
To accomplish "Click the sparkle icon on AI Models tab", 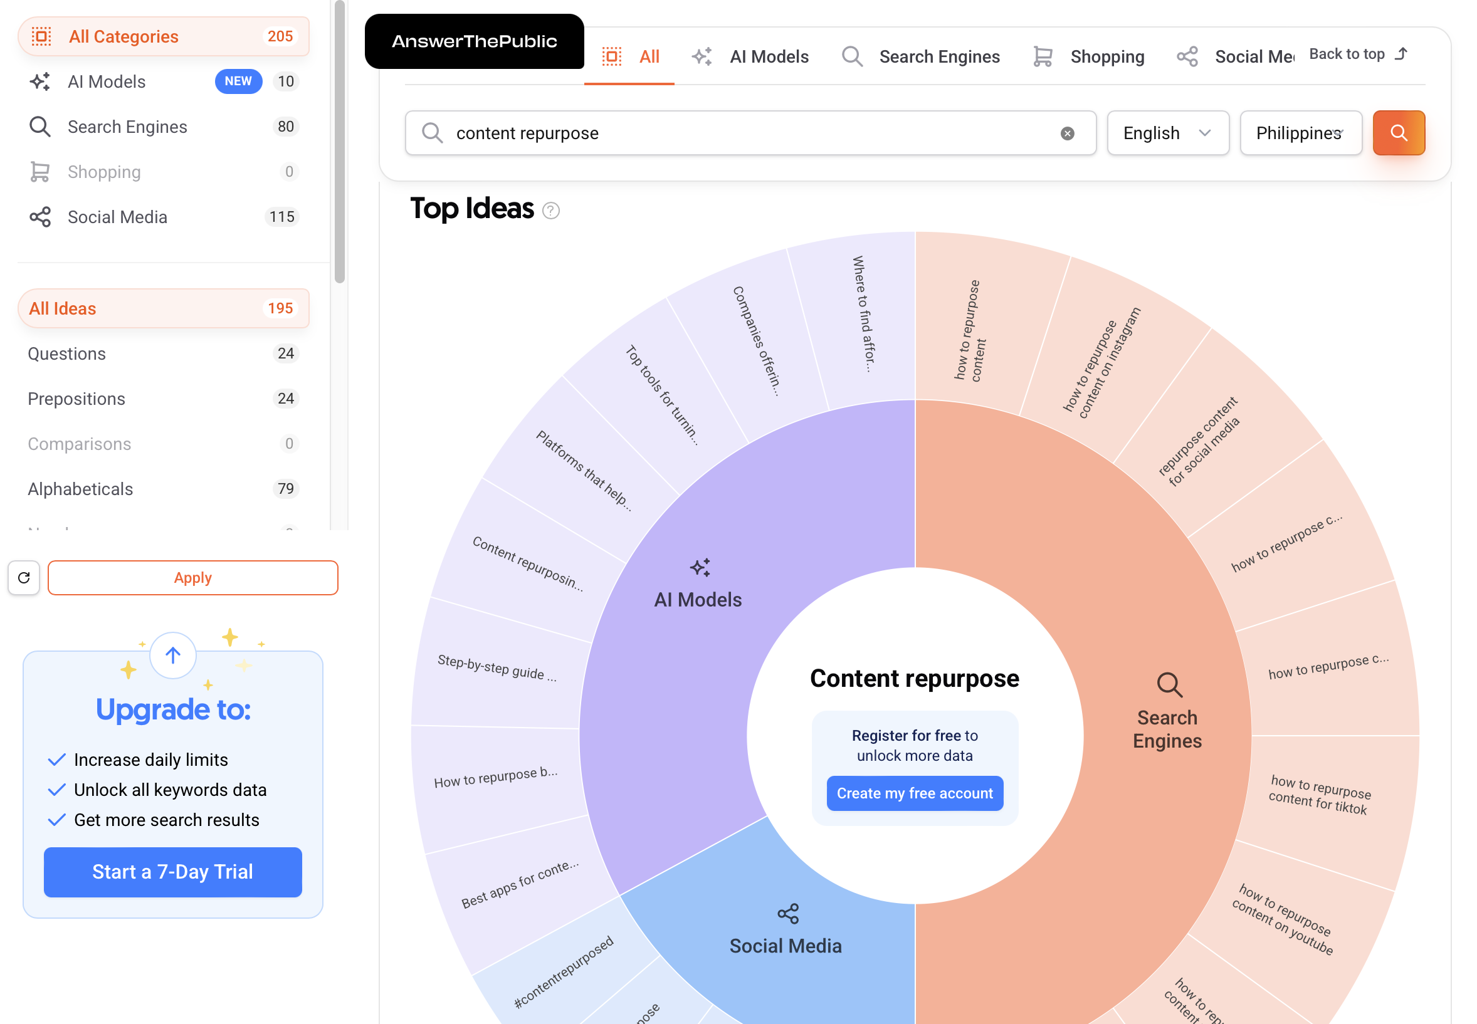I will (702, 56).
